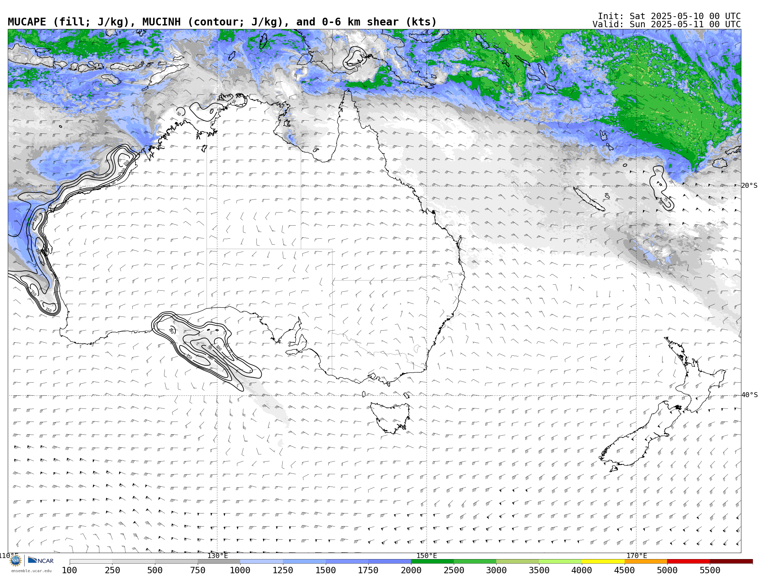Click the colorbar label 4000
The image size is (764, 575).
click(582, 570)
